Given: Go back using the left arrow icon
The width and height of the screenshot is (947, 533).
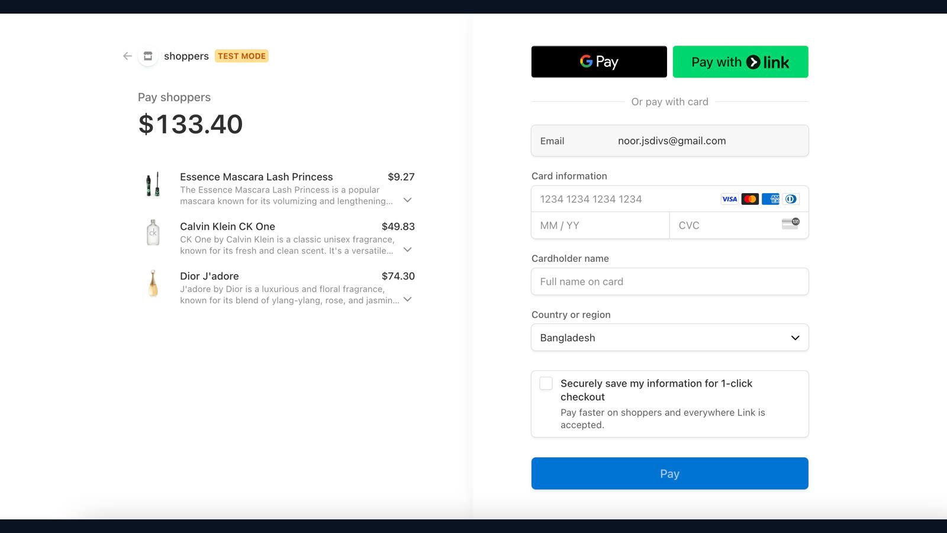Looking at the screenshot, I should point(127,56).
